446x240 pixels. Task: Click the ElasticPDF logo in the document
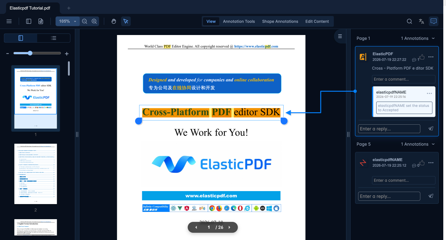pyautogui.click(x=211, y=164)
